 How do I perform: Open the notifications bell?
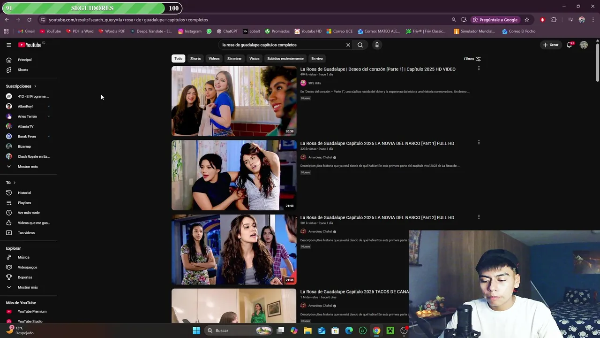pos(569,45)
